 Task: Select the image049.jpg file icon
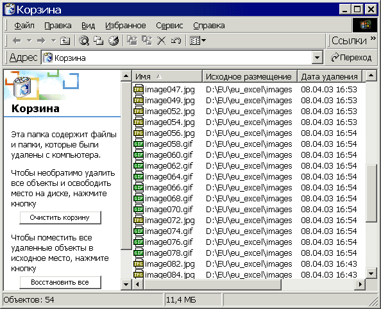(x=139, y=100)
